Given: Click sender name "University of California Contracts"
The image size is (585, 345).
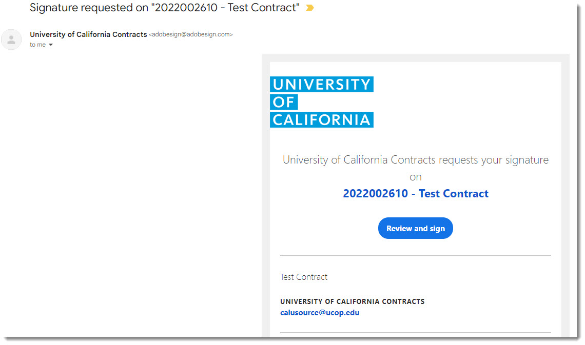Looking at the screenshot, I should (x=88, y=34).
